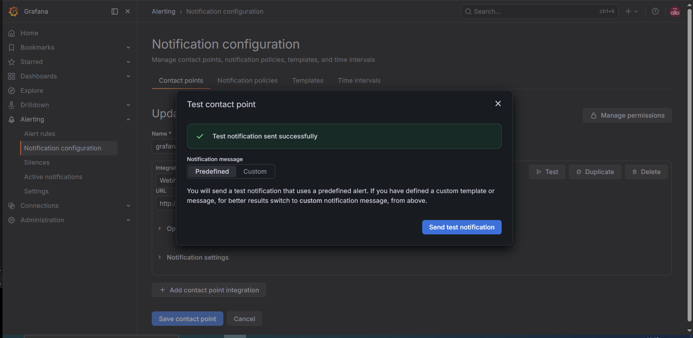This screenshot has width=693, height=338.
Task: Click the Notification configuration breadcrumb text
Action: pyautogui.click(x=225, y=12)
